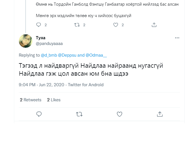Image resolution: width=185 pixels, height=144 pixels.
Task: Open the @d_bmb mention link
Action: pyautogui.click(x=49, y=55)
